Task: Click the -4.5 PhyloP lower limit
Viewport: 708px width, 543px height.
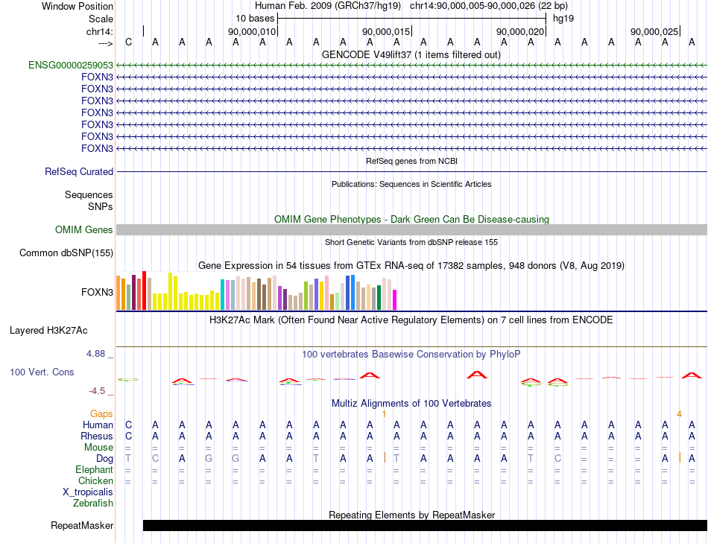Action: tap(97, 391)
